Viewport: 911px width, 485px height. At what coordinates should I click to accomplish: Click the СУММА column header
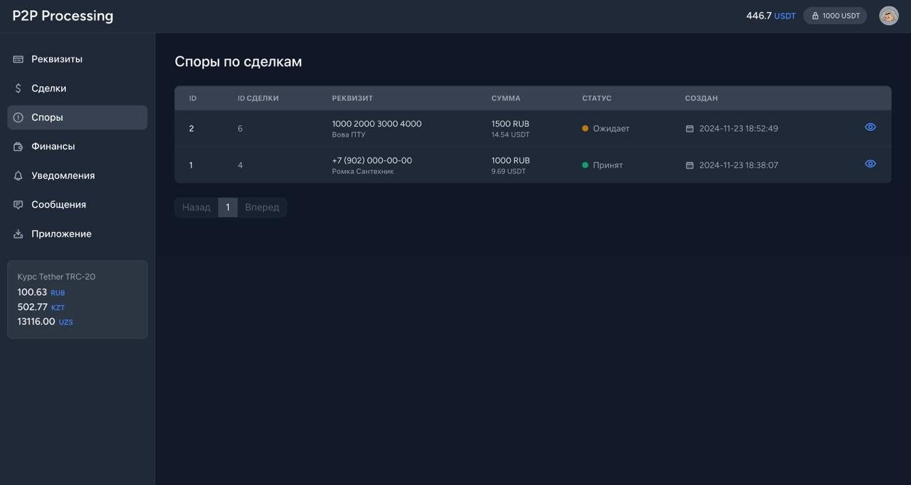click(x=506, y=98)
